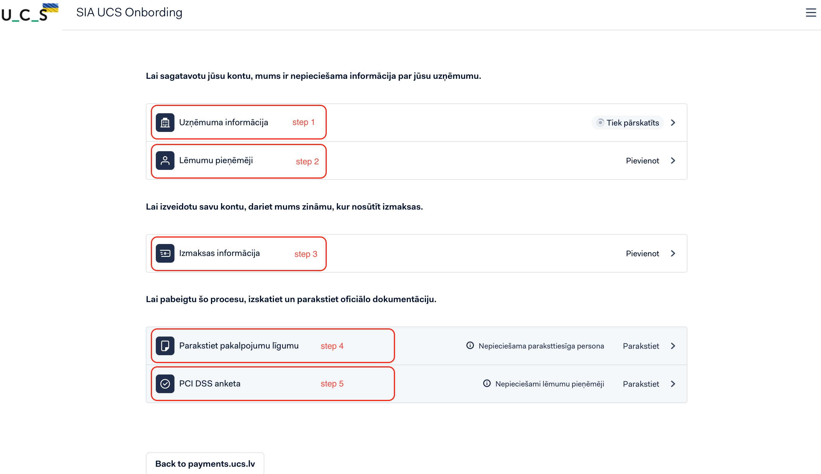Expand Lēmumu pieņēmēji row chevron

coord(673,161)
